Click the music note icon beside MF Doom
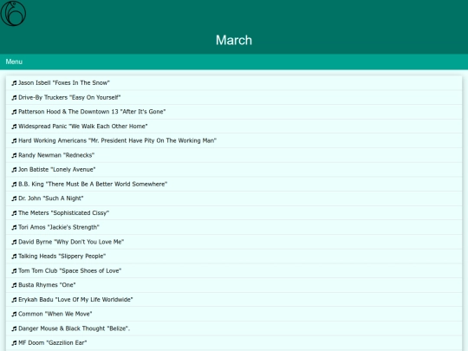 [x=14, y=343]
